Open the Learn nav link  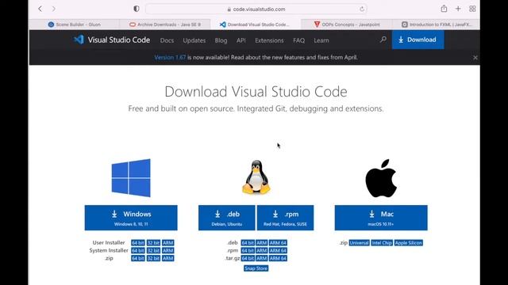coord(321,40)
